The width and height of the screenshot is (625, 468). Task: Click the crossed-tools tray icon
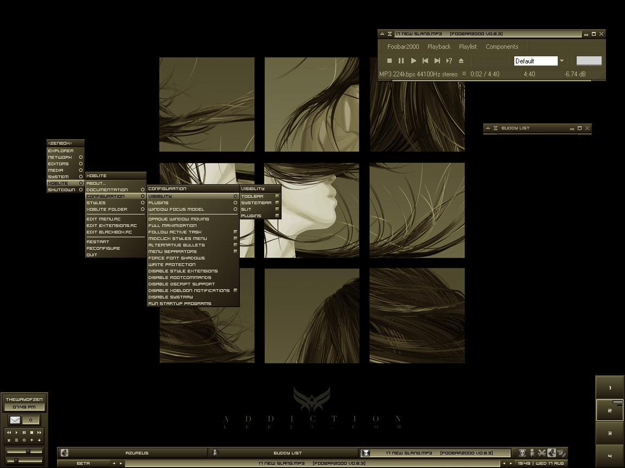click(541, 452)
